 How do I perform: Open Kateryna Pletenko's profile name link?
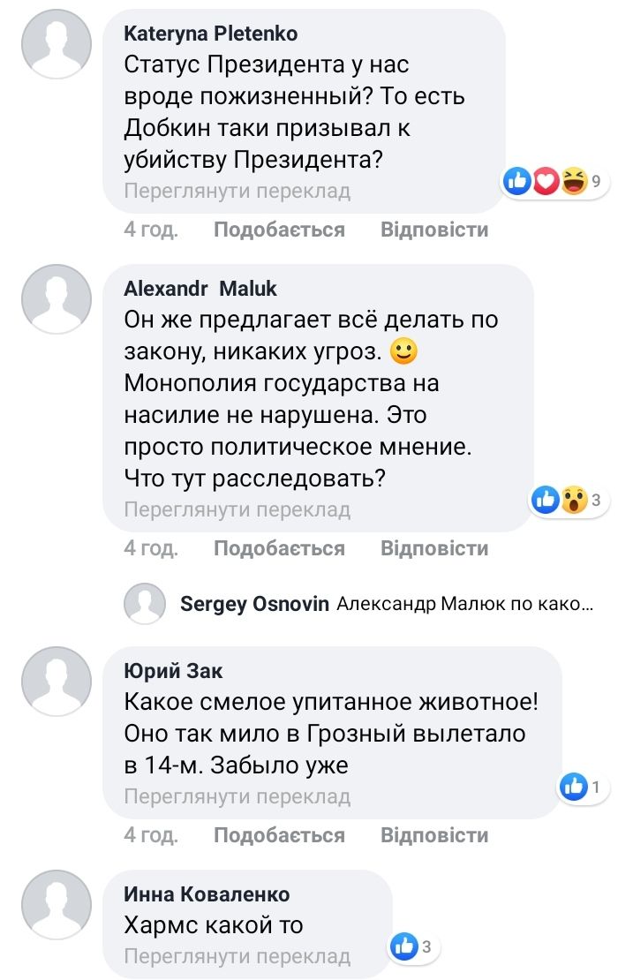pyautogui.click(x=211, y=34)
